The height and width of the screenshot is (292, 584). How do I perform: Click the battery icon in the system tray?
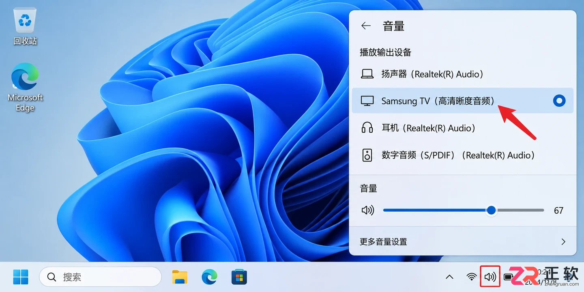click(x=508, y=277)
